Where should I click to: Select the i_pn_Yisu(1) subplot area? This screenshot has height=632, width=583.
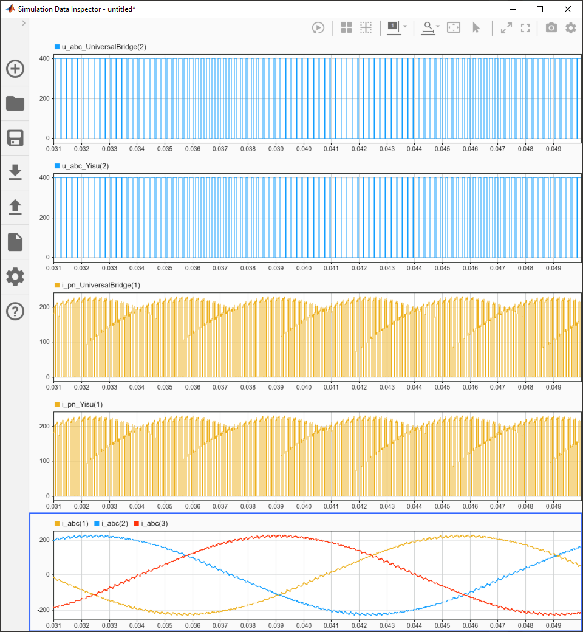317,456
